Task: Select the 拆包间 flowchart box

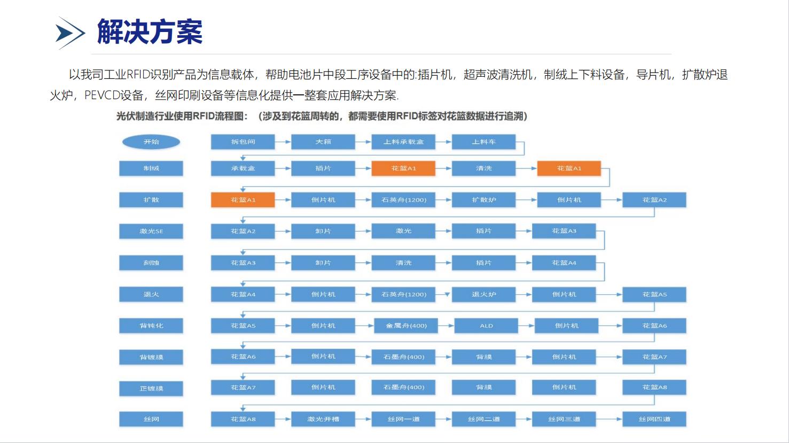Action: click(243, 142)
